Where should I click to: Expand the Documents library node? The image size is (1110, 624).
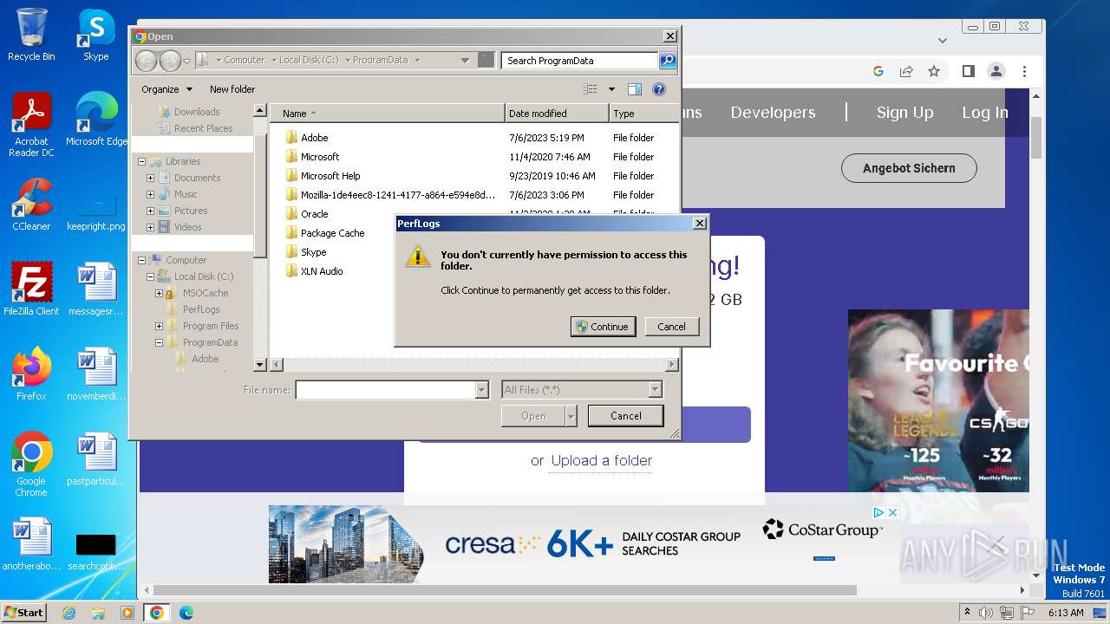click(x=150, y=178)
